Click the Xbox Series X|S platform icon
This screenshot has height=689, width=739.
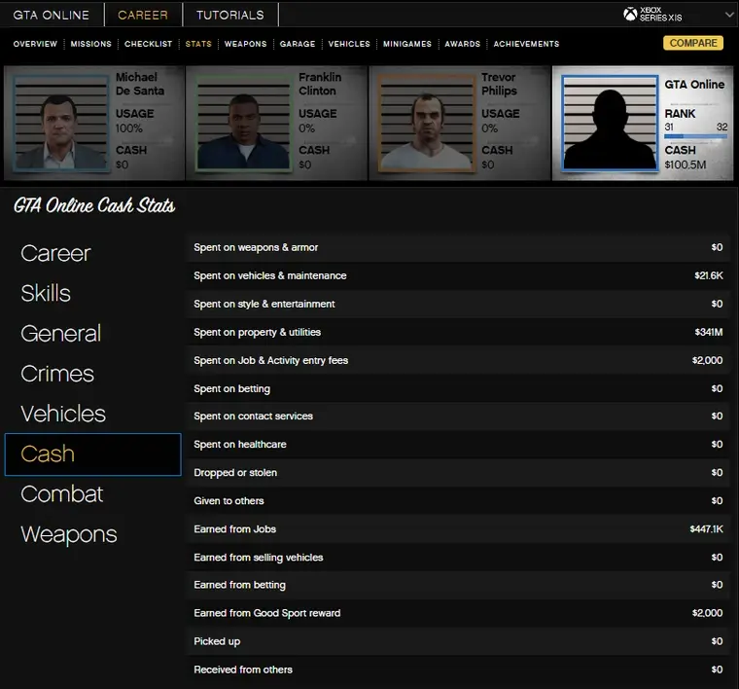[630, 15]
